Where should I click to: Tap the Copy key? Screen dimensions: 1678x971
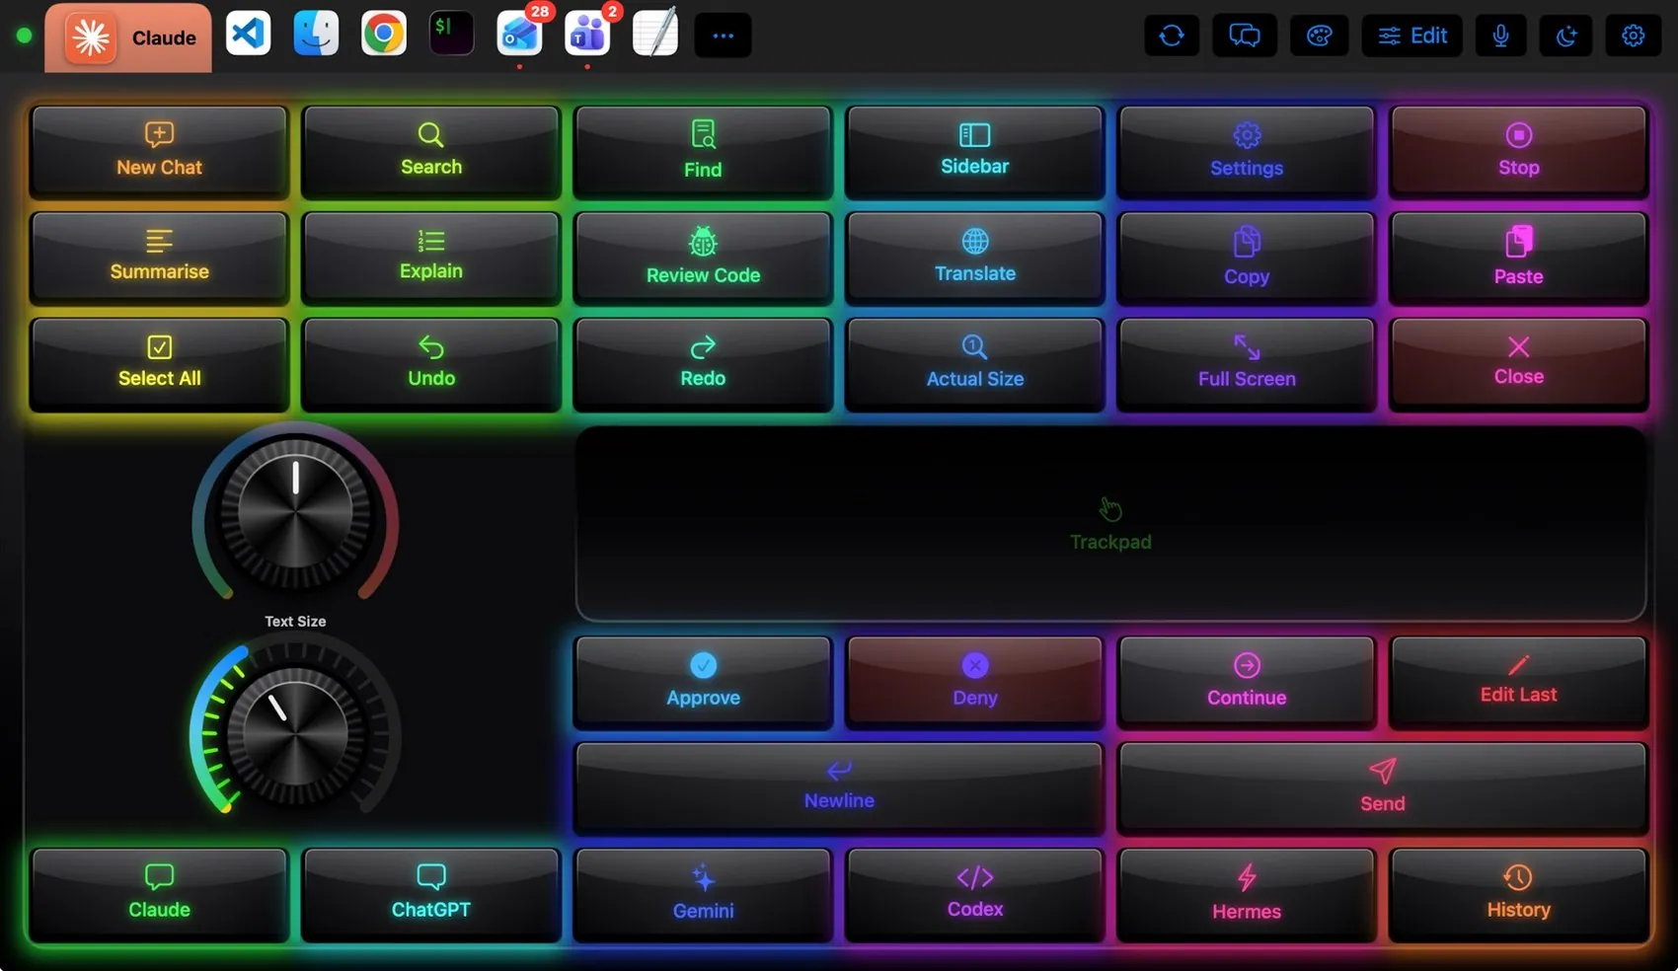pyautogui.click(x=1247, y=257)
